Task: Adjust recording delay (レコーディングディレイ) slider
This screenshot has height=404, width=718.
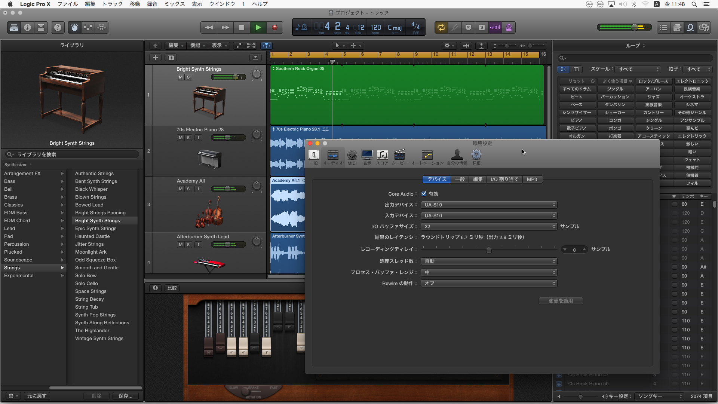Action: pyautogui.click(x=489, y=250)
